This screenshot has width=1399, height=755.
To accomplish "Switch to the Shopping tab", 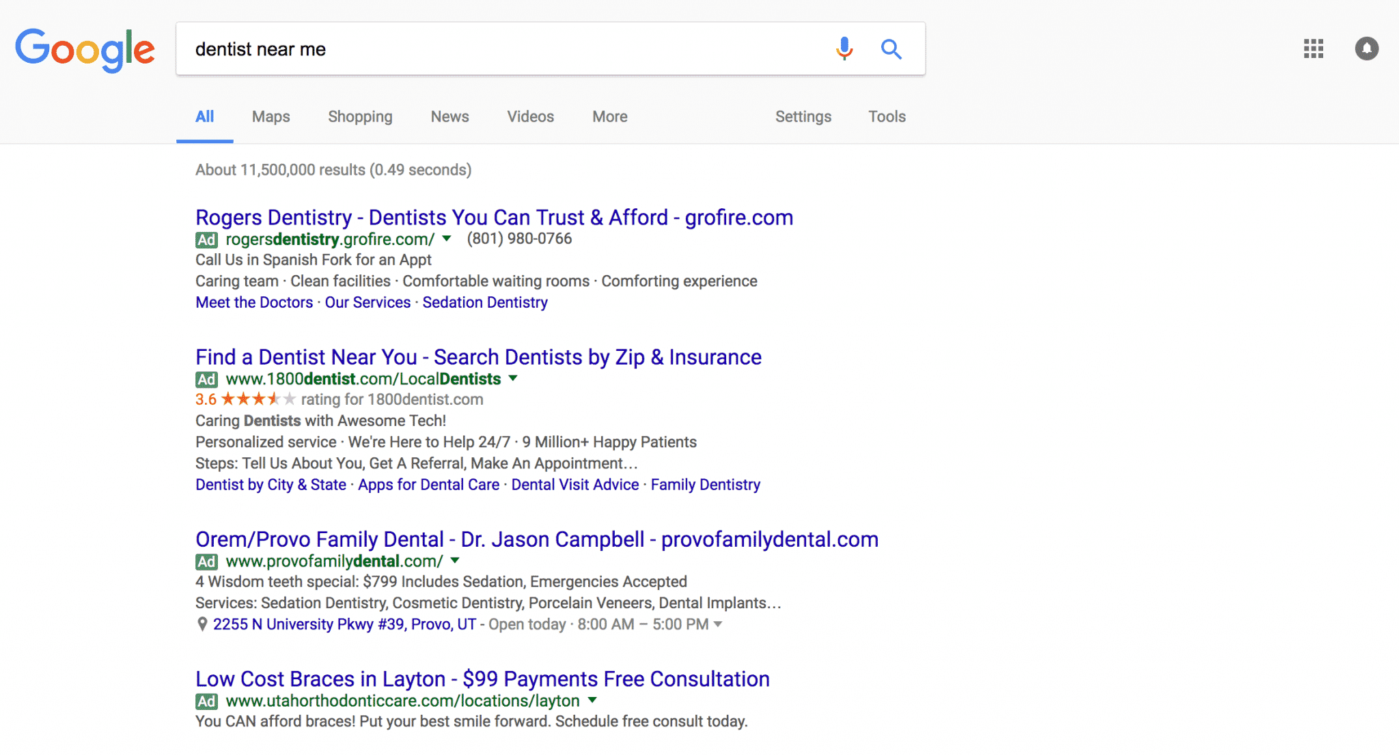I will tap(360, 117).
